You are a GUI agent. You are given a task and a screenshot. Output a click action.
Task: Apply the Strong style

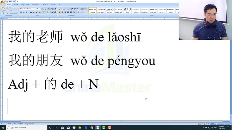171,11
